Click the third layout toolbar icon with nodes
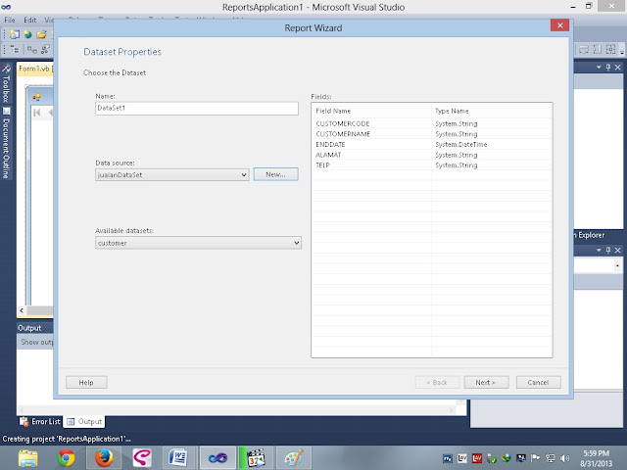 click(x=46, y=49)
